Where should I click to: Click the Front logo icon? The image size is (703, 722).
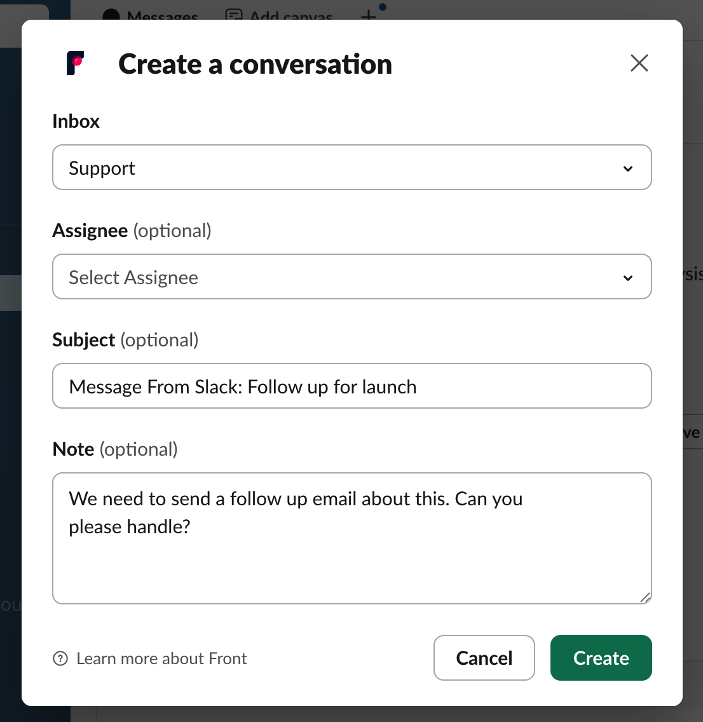[x=76, y=63]
